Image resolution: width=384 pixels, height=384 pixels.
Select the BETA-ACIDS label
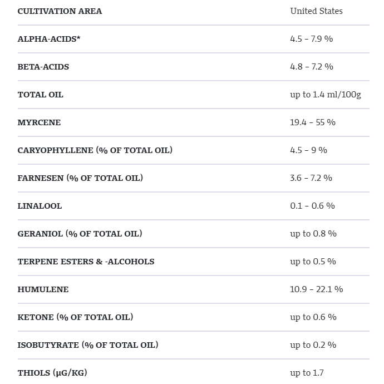click(x=43, y=67)
